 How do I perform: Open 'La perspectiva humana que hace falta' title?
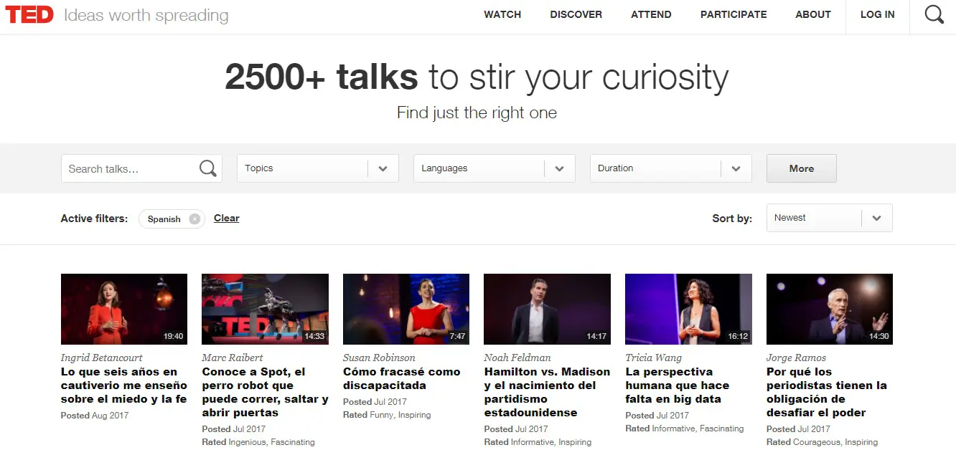[x=678, y=385]
